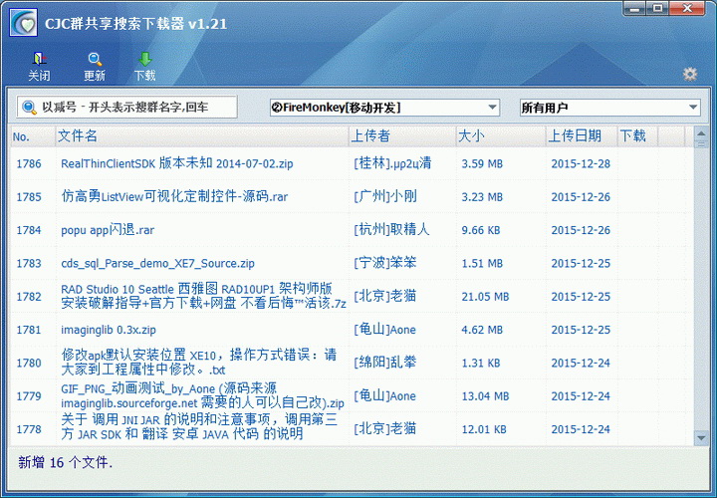This screenshot has width=717, height=498.
Task: Click row number 1783
Action: pyautogui.click(x=29, y=263)
